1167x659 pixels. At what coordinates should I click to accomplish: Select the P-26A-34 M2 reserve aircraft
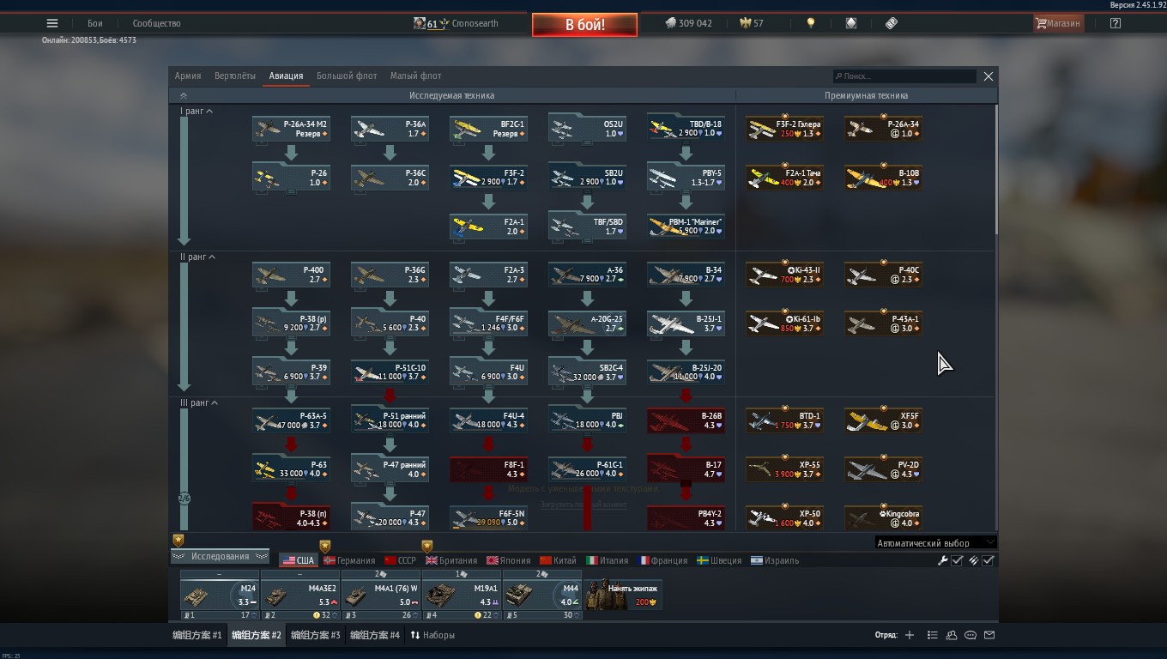tap(292, 129)
